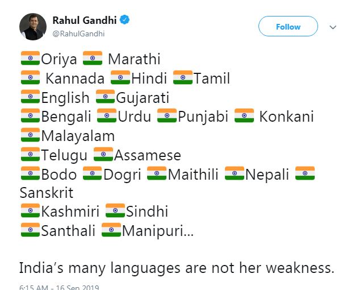This screenshot has height=290, width=359.
Task: Click the flag emoji before Hindi
Action: pos(120,78)
